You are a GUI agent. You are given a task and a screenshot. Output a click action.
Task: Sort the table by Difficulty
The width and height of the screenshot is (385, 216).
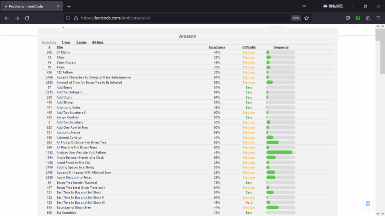[x=249, y=47]
